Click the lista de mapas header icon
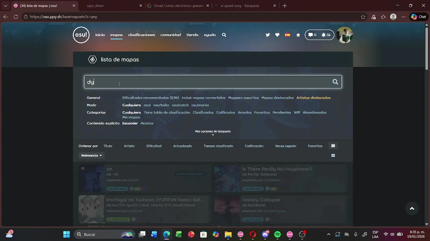The height and width of the screenshot is (241, 430). (x=92, y=60)
